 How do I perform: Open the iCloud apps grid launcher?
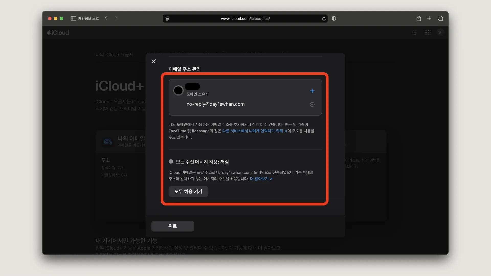[x=428, y=32]
